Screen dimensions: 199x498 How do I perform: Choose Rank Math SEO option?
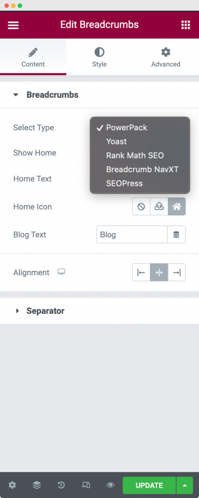coord(135,155)
